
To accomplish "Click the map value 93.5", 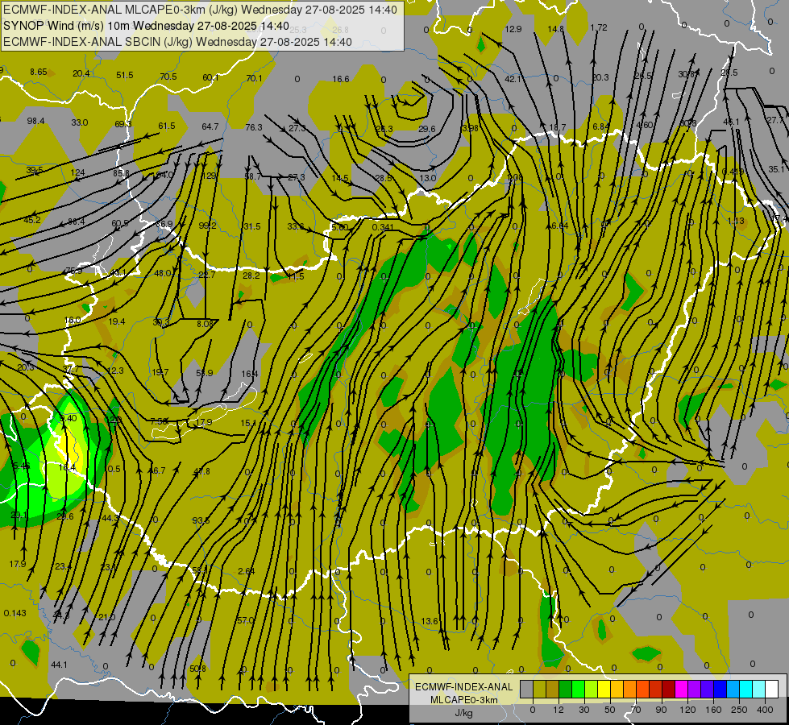I will pos(201,520).
